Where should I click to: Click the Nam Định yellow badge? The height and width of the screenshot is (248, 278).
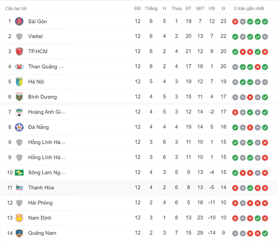click(x=19, y=218)
